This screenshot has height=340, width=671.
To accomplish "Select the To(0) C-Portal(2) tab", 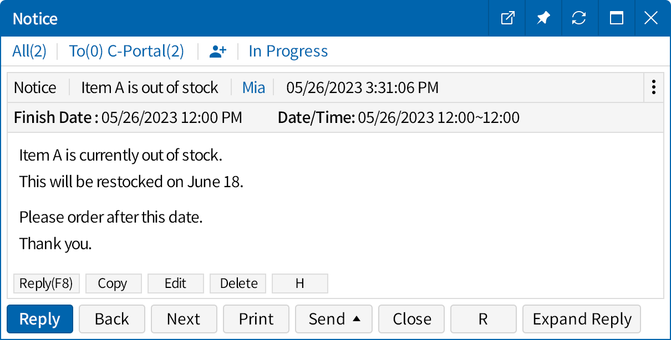I will (x=126, y=51).
